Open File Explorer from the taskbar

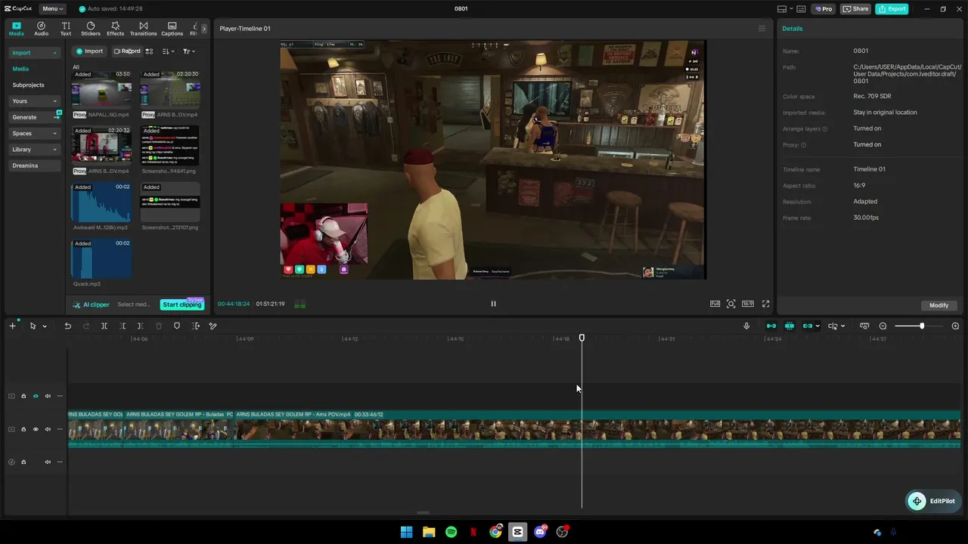[x=429, y=532]
